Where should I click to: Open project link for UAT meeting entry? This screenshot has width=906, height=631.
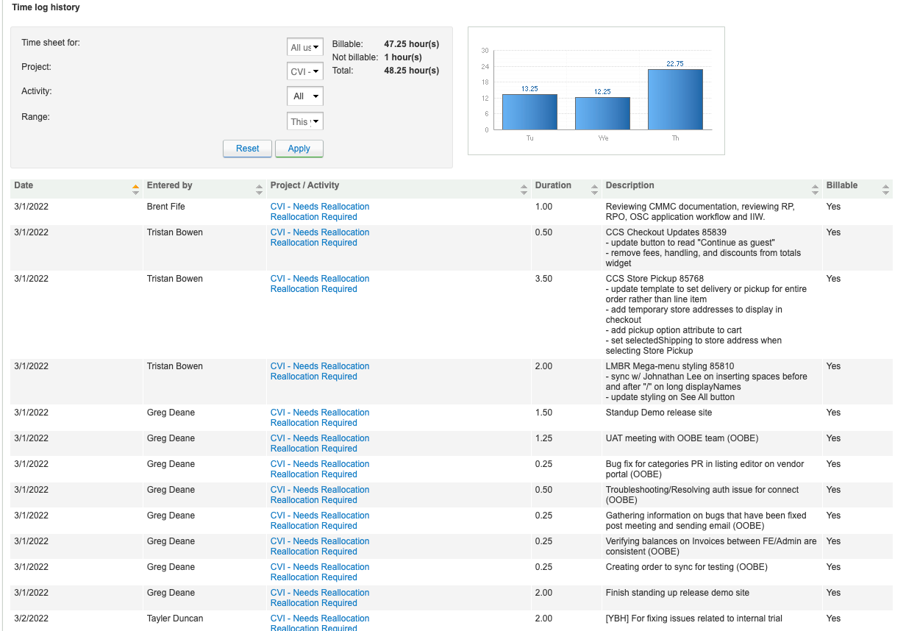(320, 438)
